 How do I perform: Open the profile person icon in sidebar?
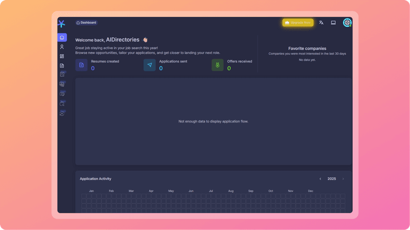[62, 47]
